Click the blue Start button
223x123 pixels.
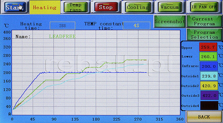click(15, 7)
